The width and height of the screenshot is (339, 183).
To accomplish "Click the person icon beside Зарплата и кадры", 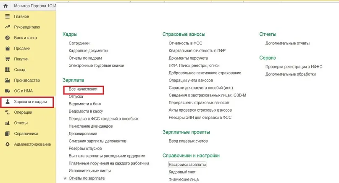I will pyautogui.click(x=7, y=102).
